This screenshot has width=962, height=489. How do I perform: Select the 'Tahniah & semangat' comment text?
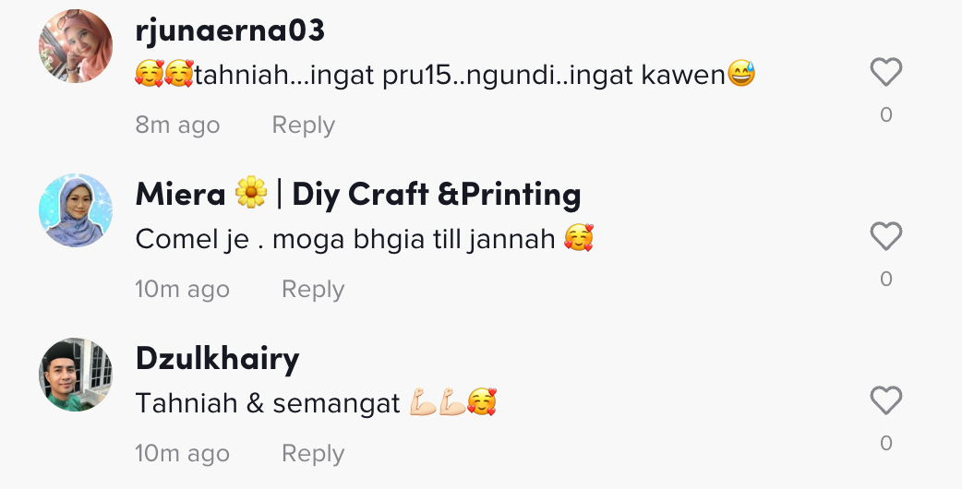click(316, 403)
